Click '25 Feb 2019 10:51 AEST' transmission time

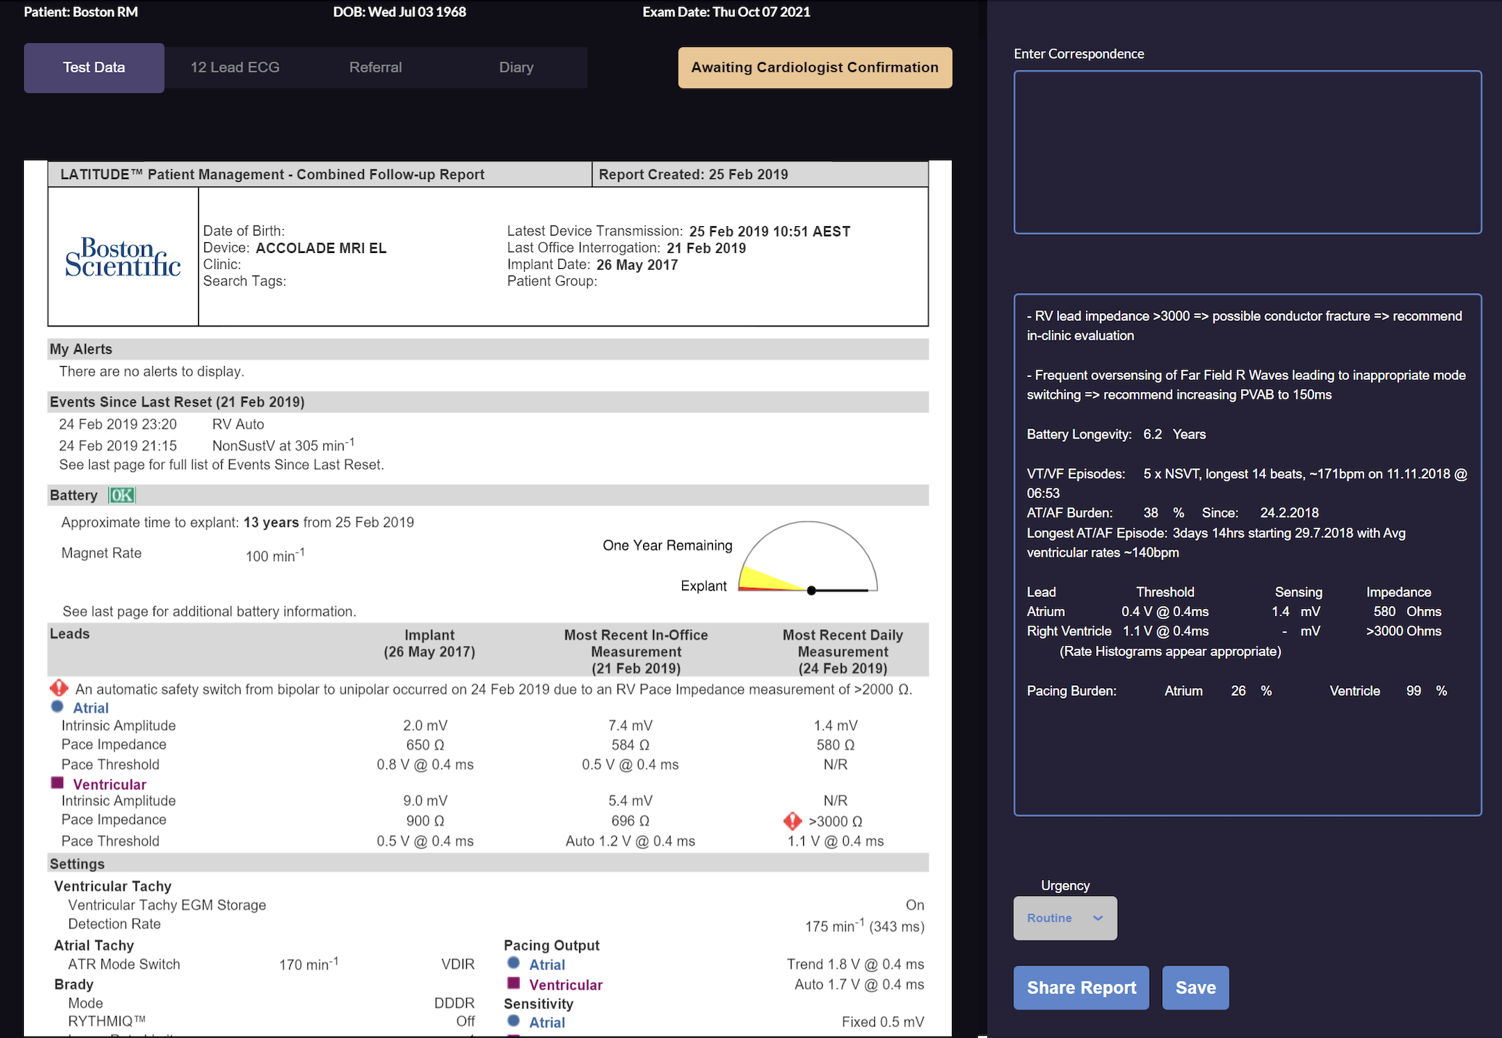[770, 231]
